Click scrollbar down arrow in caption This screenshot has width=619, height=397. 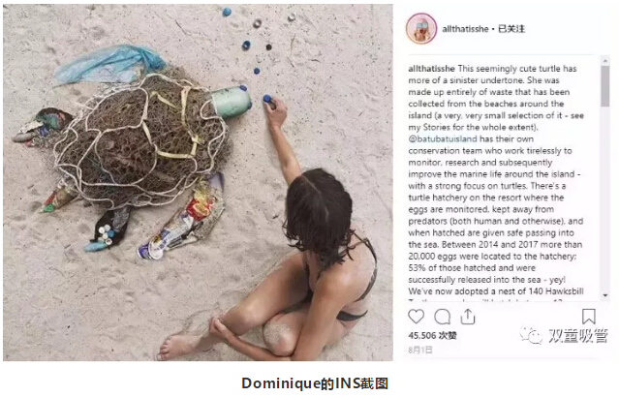604,295
